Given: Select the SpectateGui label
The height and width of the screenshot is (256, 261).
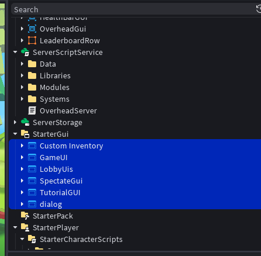Looking at the screenshot, I should (x=61, y=181).
